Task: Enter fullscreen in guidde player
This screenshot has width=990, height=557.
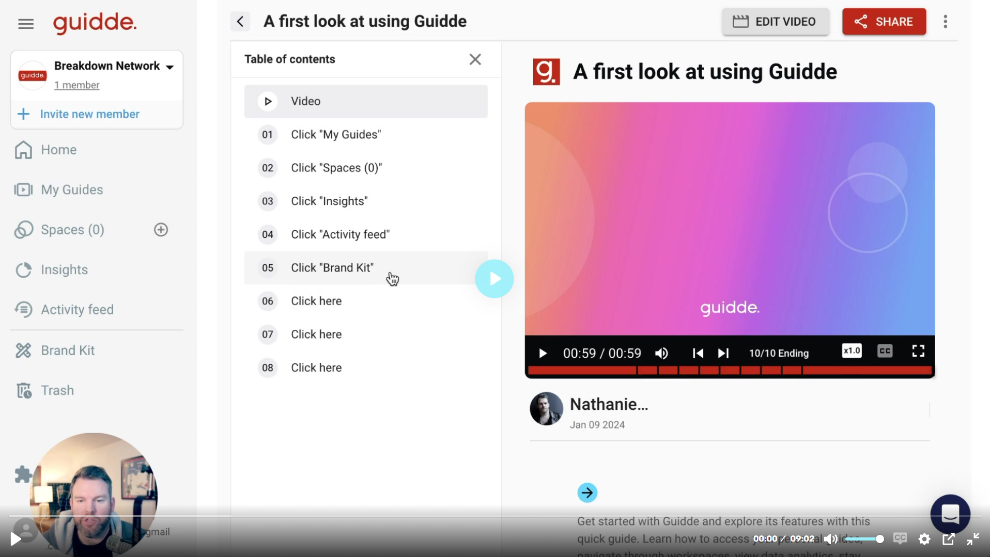Action: (x=918, y=351)
